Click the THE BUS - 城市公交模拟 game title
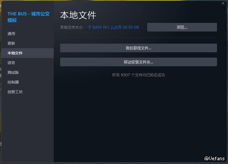Viewport: 228px width, 164px height. (x=28, y=17)
